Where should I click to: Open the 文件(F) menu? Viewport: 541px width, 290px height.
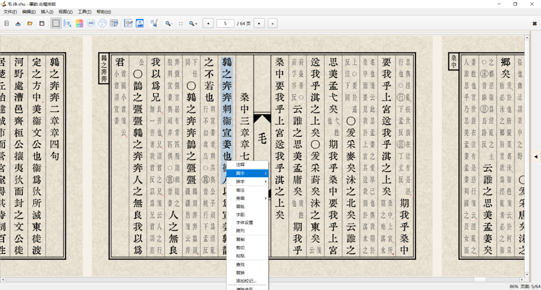(x=10, y=12)
